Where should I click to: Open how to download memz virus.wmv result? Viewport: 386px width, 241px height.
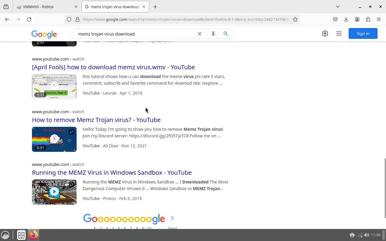coord(113,67)
